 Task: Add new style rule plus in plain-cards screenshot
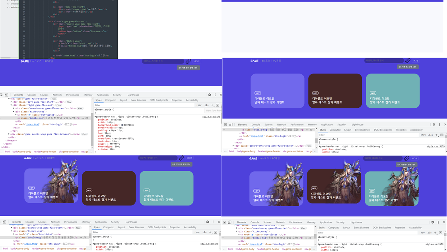pos(436,135)
